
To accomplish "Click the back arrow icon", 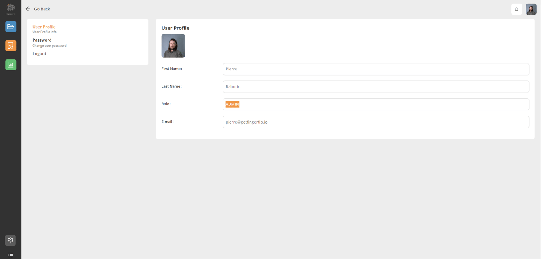I will coord(28,9).
